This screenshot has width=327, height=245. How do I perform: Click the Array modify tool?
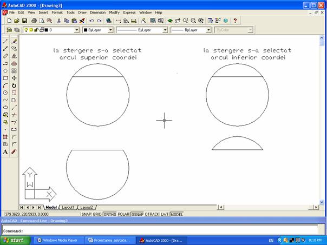(x=14, y=70)
